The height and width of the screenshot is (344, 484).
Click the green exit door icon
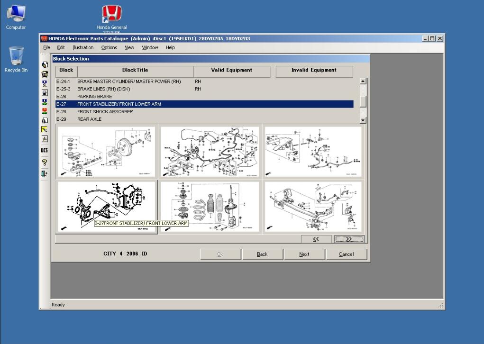click(45, 174)
